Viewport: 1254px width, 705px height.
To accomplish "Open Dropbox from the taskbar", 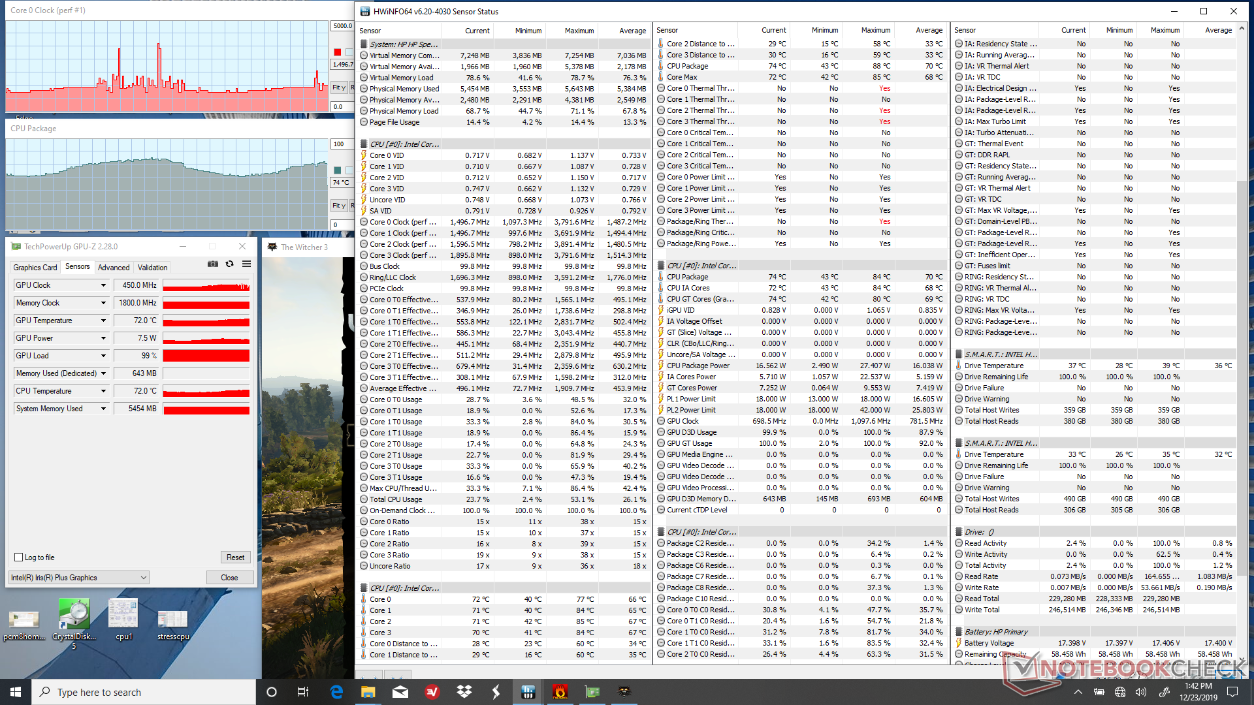I will coord(464,692).
